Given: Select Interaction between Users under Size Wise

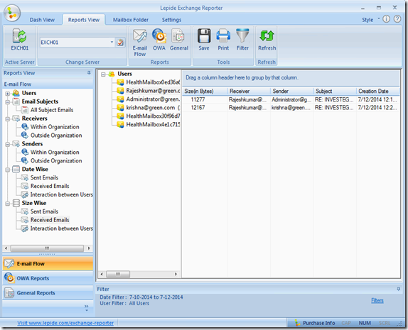Looking at the screenshot, I should point(61,229).
